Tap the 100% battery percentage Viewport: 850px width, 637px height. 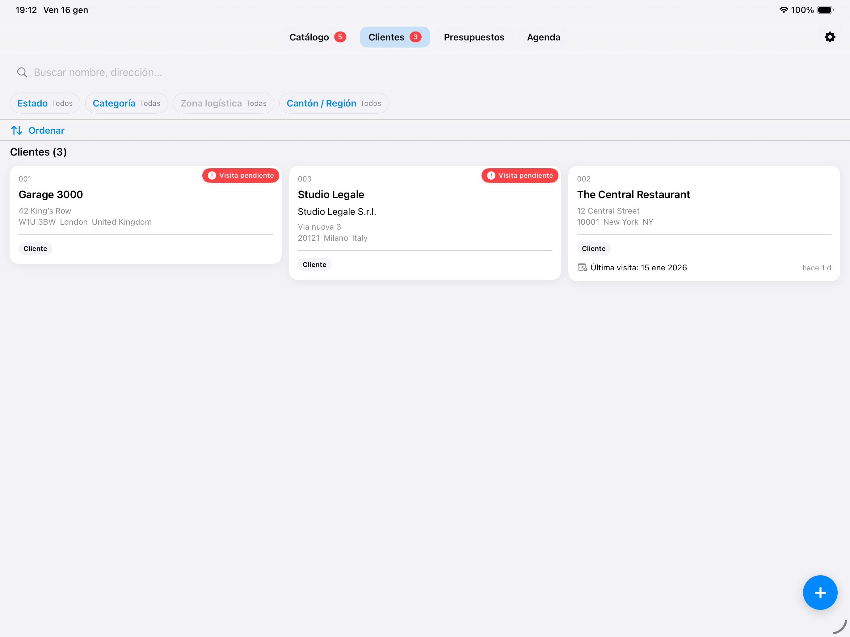click(x=802, y=10)
